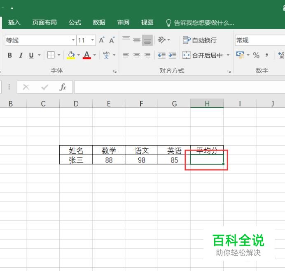Select the 数学 header cell
285x271 pixels.
pos(109,150)
